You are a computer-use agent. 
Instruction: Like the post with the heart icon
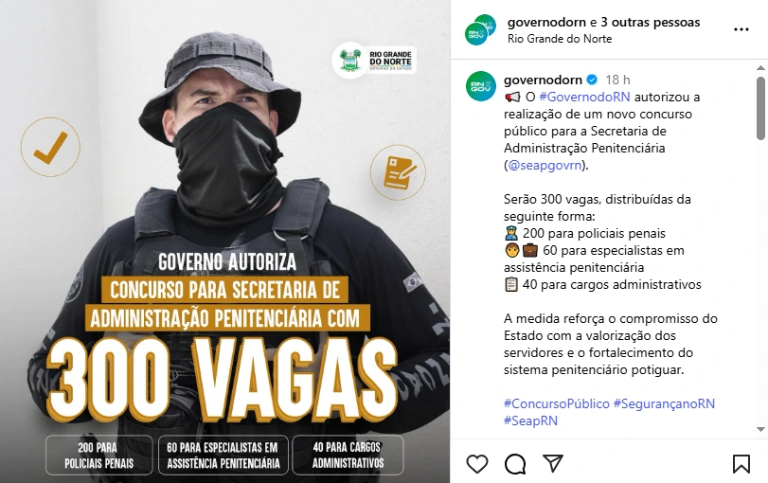click(476, 463)
